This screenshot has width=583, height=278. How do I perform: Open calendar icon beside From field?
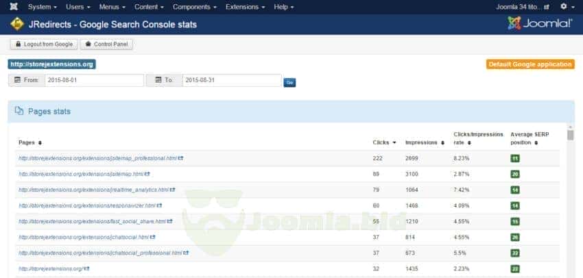[x=17, y=80]
